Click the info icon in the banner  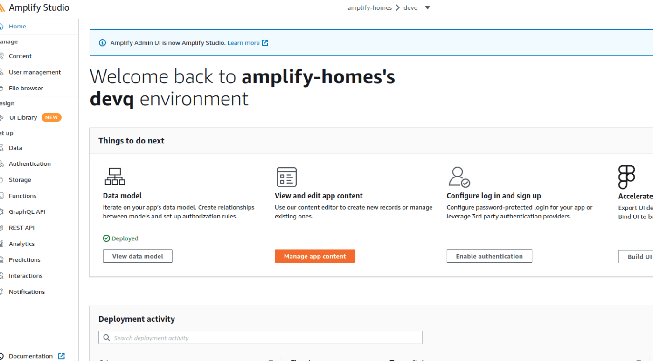click(x=103, y=43)
